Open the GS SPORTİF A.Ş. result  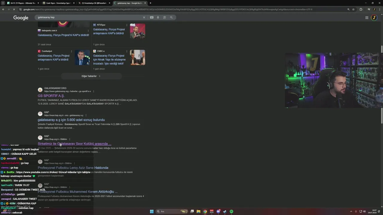pyautogui.click(x=51, y=96)
